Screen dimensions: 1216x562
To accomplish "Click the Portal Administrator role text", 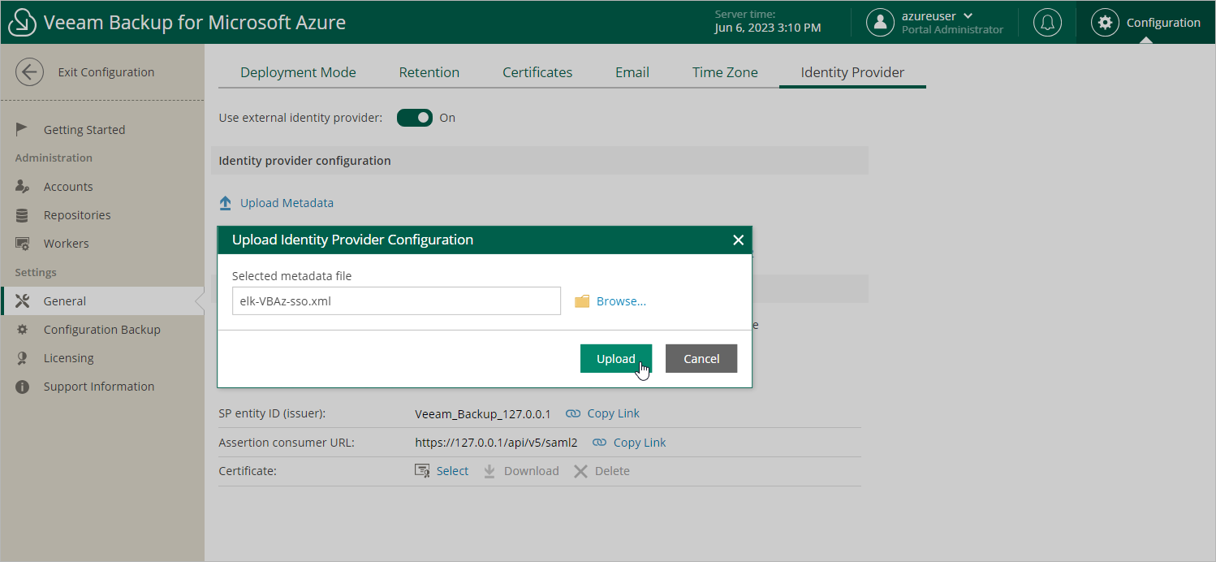I will 953,30.
